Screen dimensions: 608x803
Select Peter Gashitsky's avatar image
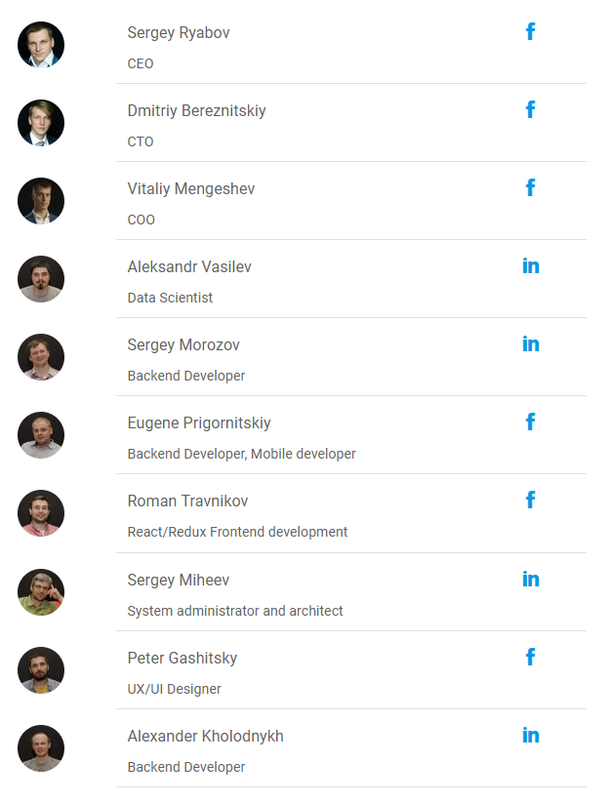coord(41,670)
